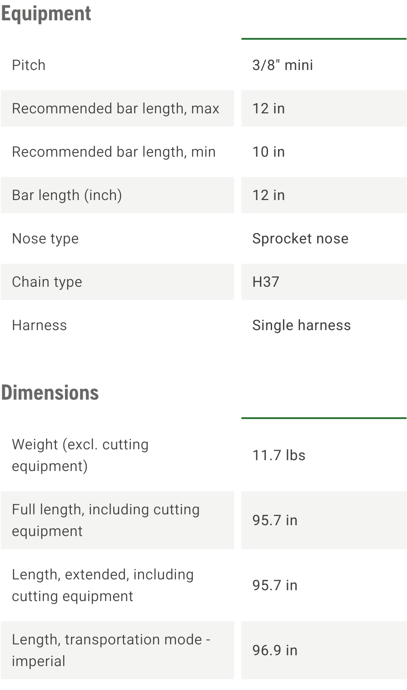Image resolution: width=407 pixels, height=690 pixels.
Task: Select Recommended bar length, max label
Action: point(116,108)
